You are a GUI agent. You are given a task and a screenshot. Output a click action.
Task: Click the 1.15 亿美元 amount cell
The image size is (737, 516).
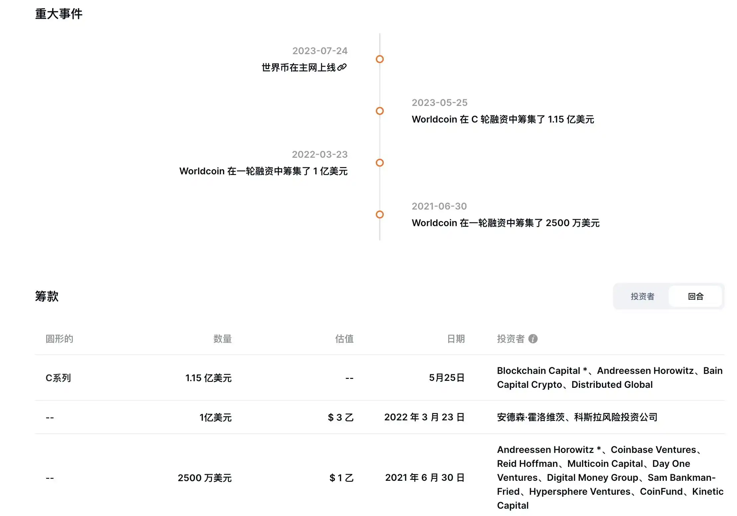pyautogui.click(x=208, y=378)
